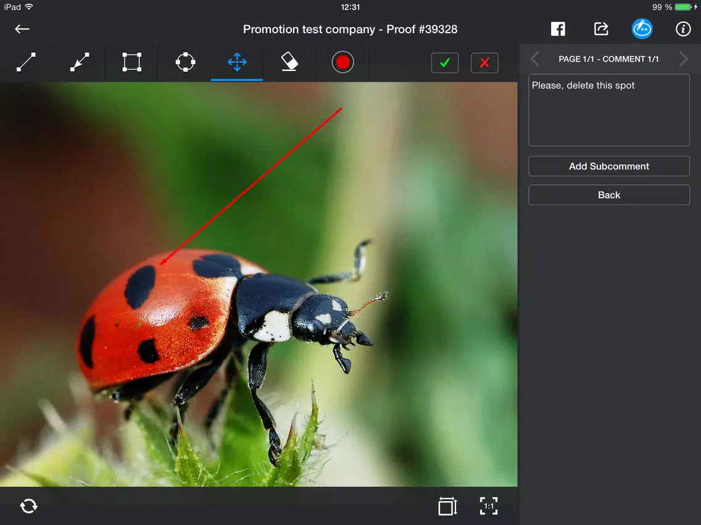Open the share/export icon
This screenshot has width=701, height=525.
pos(601,29)
